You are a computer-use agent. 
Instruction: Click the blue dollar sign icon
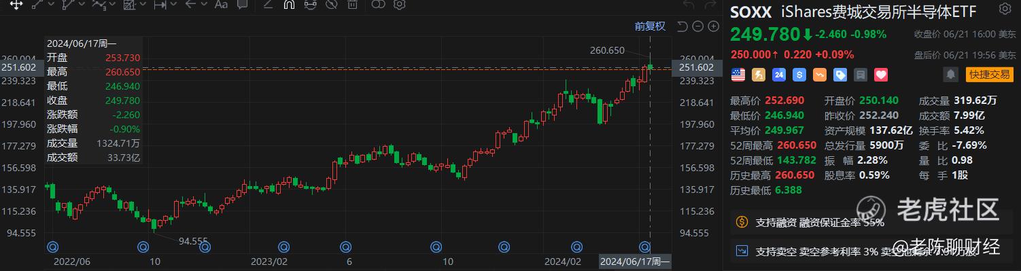(799, 74)
